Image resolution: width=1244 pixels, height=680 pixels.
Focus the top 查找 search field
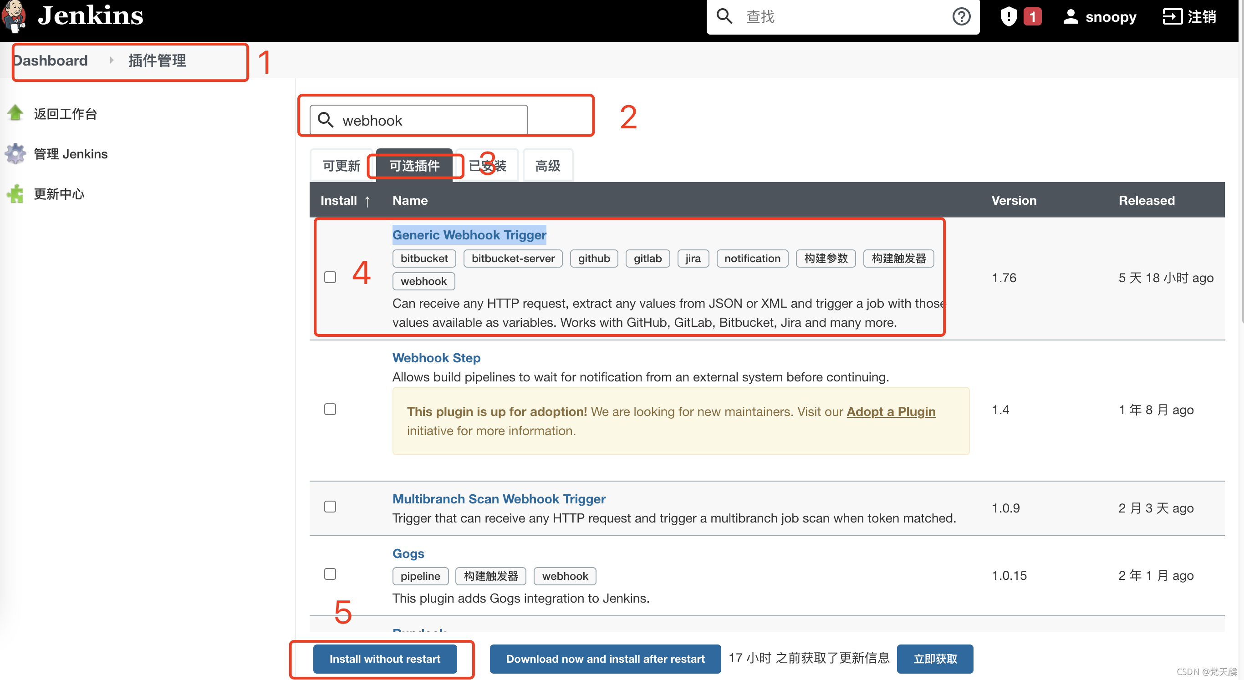(843, 16)
